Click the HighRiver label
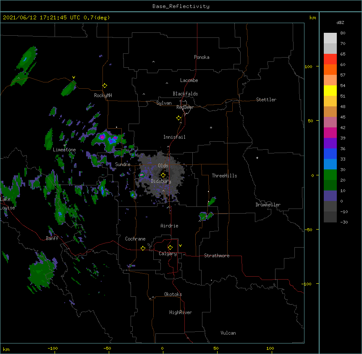362x354 pixels. (181, 312)
